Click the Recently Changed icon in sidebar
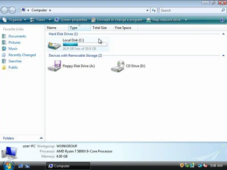Viewport: 227px width, 170px height. [4, 55]
